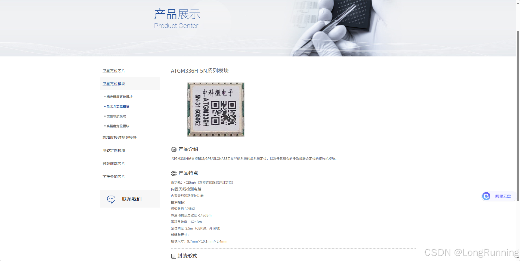Viewport: 520px width, 261px height.
Task: Open the 高精度授时授频模块 category
Action: click(119, 137)
